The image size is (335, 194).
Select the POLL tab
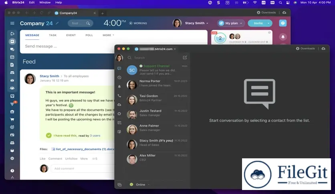[x=89, y=35]
